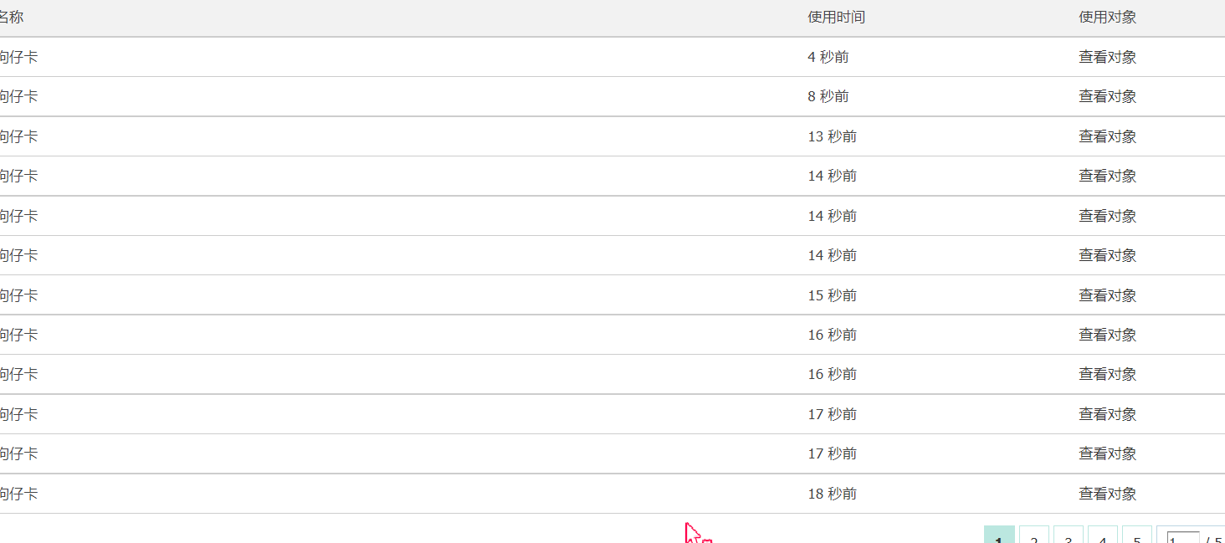Jump to page 5 in pagination
This screenshot has width=1225, height=543.
[x=1137, y=535]
